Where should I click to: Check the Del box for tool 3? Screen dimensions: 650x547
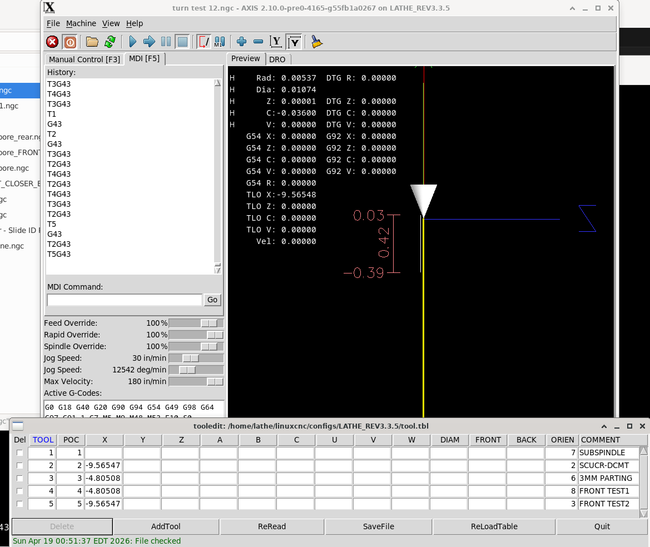point(20,479)
